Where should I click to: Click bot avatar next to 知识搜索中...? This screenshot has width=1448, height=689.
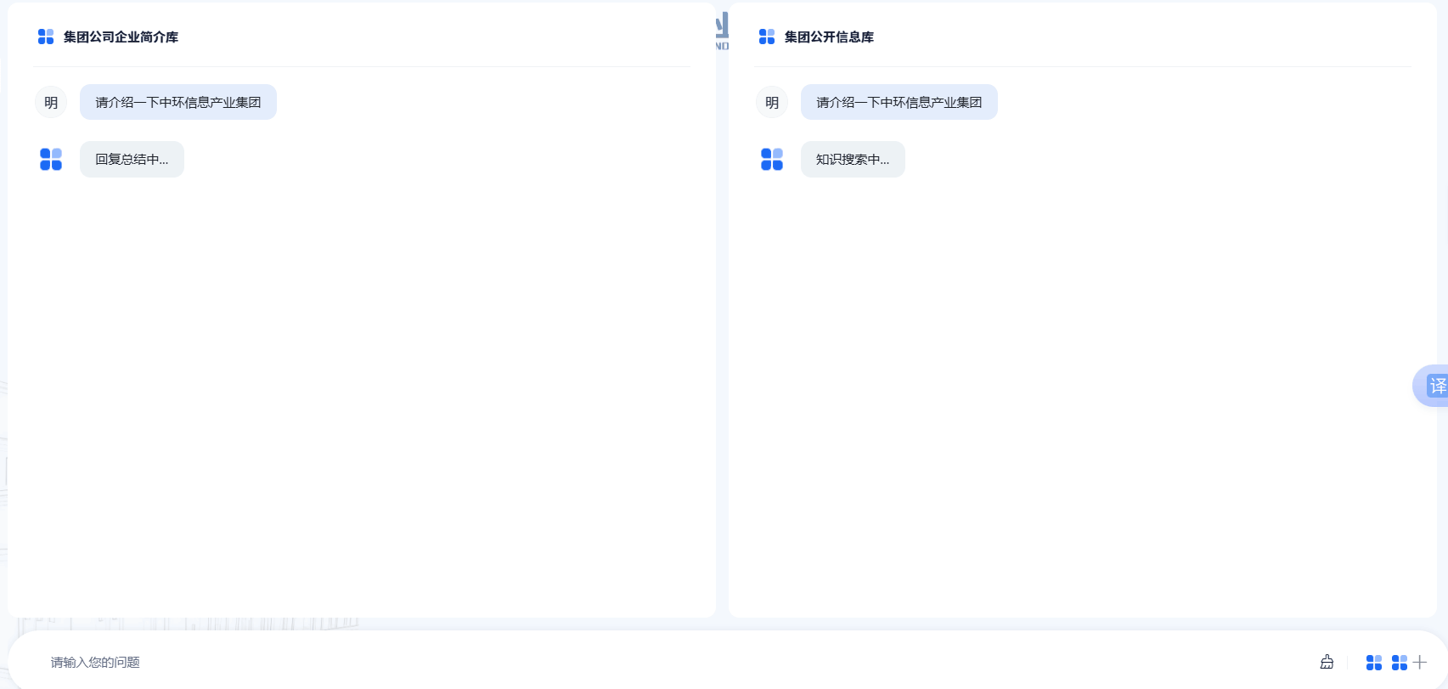click(772, 159)
